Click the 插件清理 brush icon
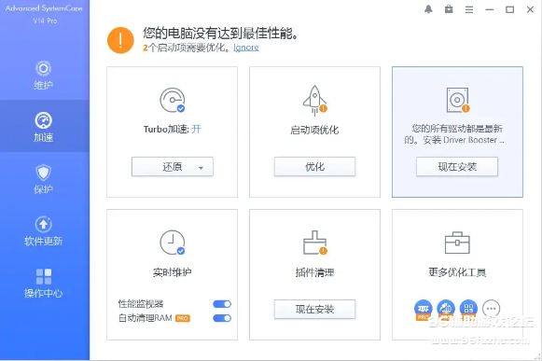Viewport: 542px width, 361px height. [315, 243]
